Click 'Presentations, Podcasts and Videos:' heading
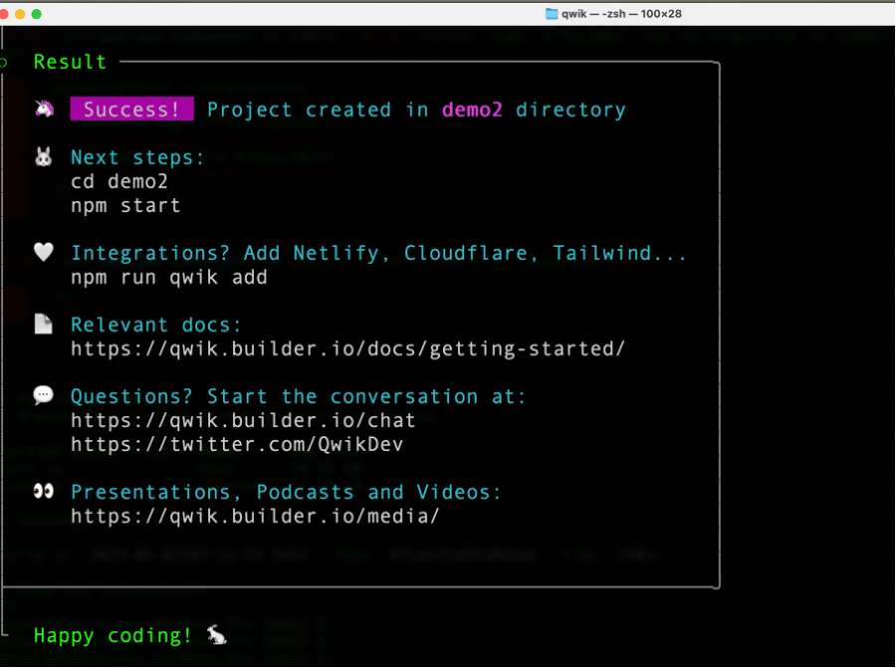 click(x=286, y=492)
